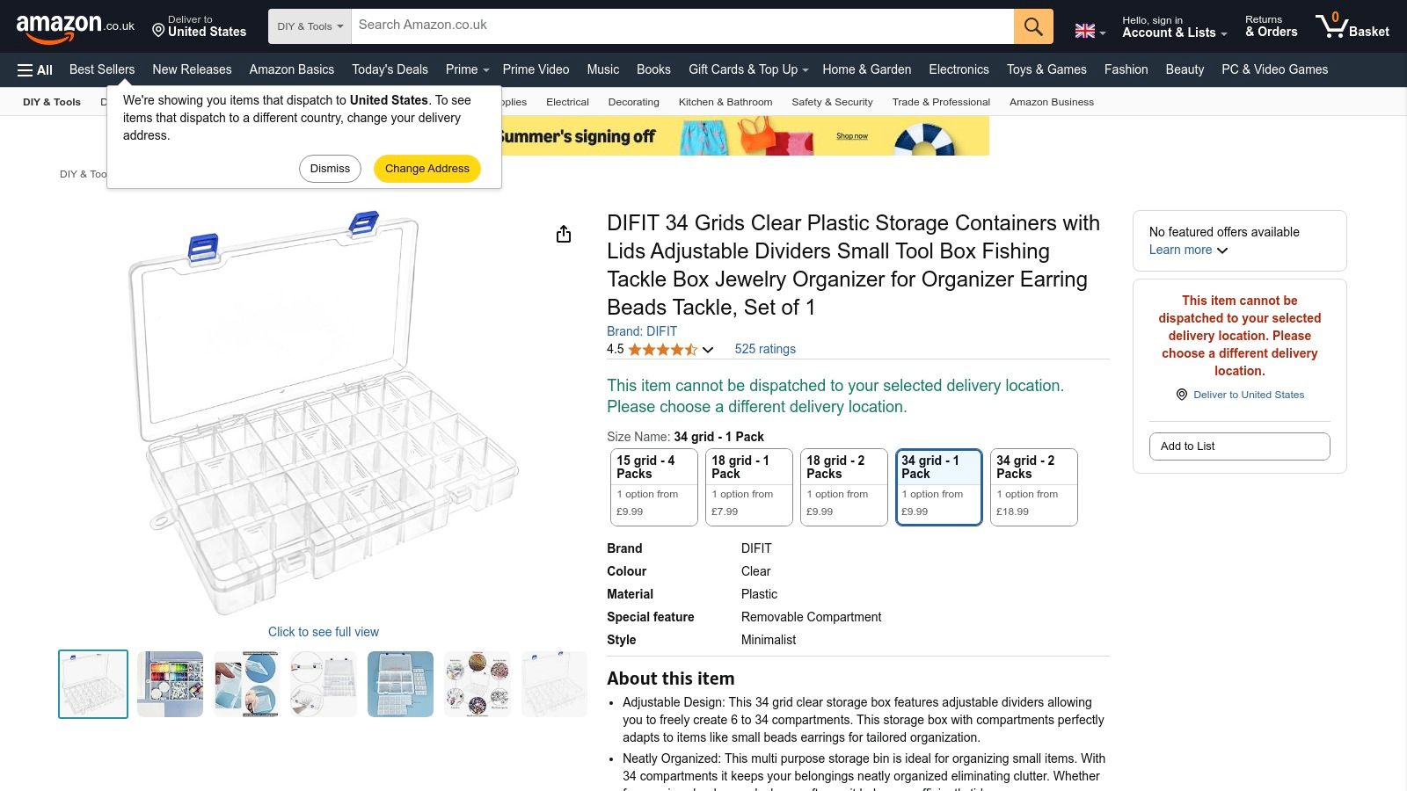Image resolution: width=1407 pixels, height=791 pixels.
Task: Open the DIY & Tools search category dropdown
Action: [310, 25]
